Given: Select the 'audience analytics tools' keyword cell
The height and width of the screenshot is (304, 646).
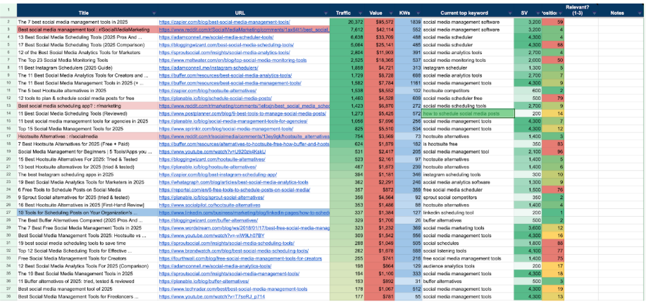Looking at the screenshot, I should pyautogui.click(x=468, y=266).
